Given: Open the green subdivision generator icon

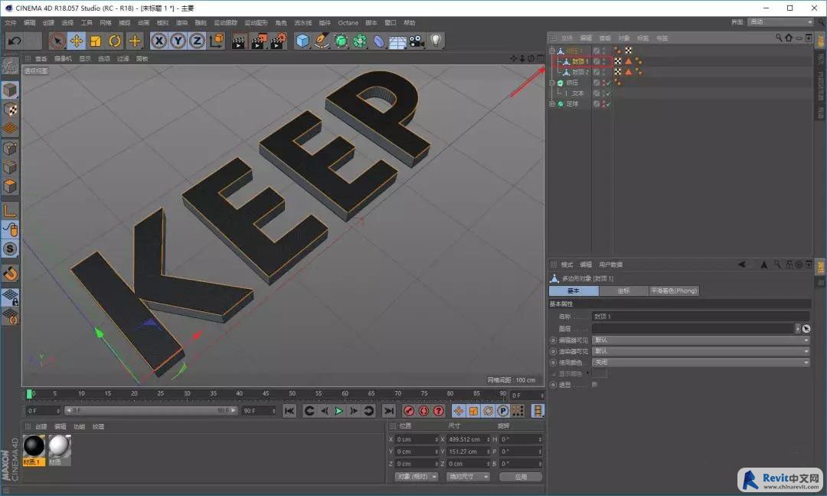Looking at the screenshot, I should (342, 41).
